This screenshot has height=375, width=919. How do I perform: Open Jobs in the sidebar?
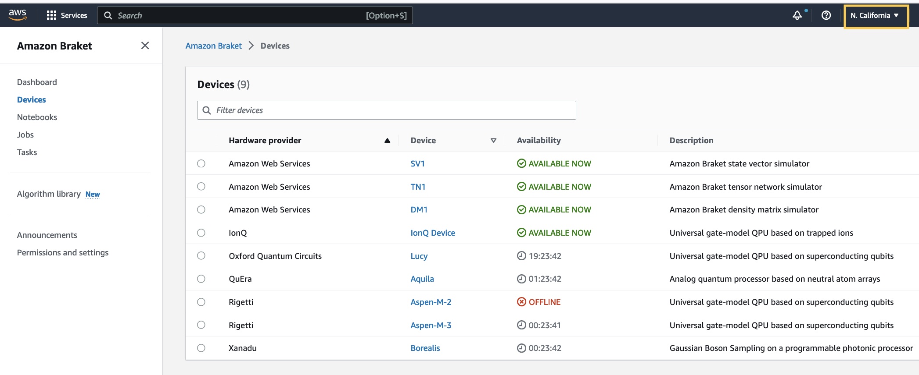pos(25,134)
